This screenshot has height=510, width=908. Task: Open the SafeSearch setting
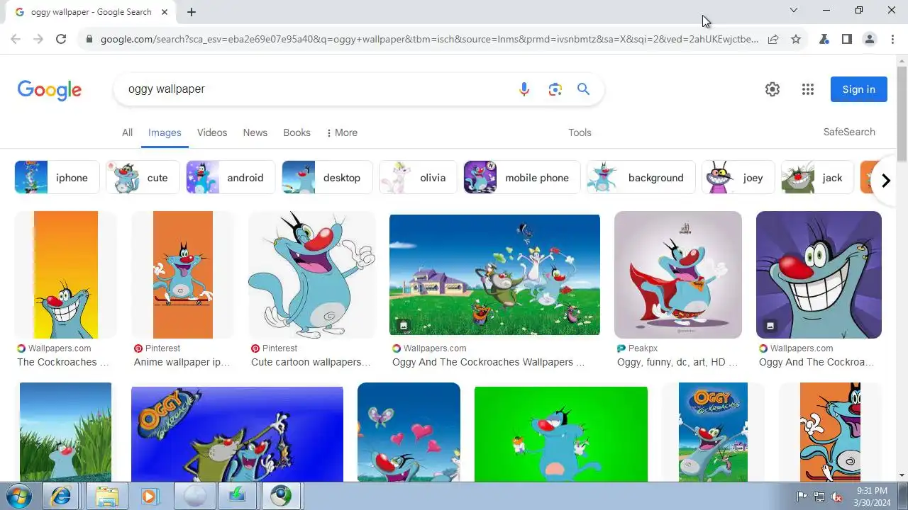click(849, 132)
